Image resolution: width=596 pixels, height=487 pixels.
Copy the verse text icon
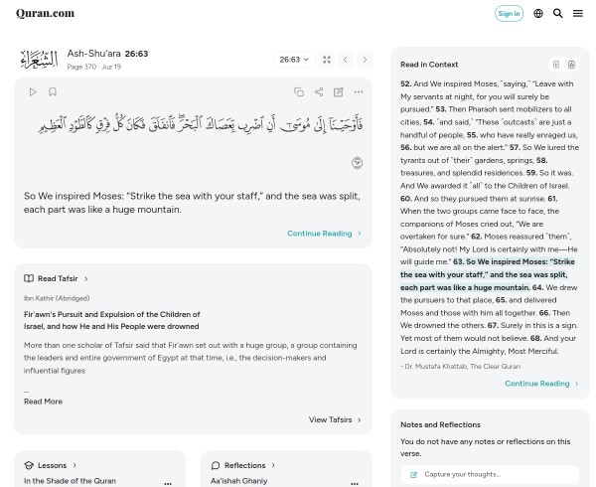pos(299,92)
